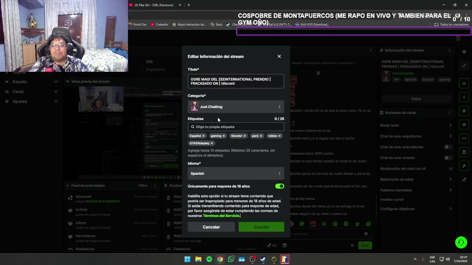The width and height of the screenshot is (472, 265).
Task: Open the green headset support button
Action: click(461, 242)
